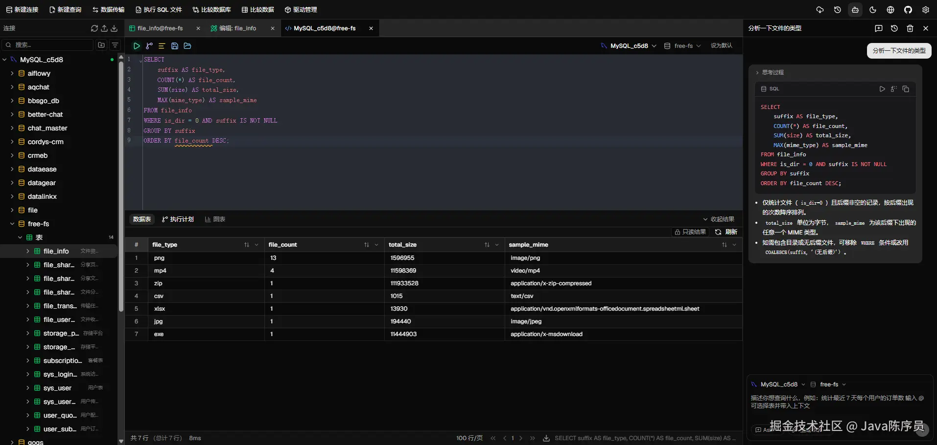Click the explain-plan branch icon in editor toolbar
937x445 pixels.
149,46
